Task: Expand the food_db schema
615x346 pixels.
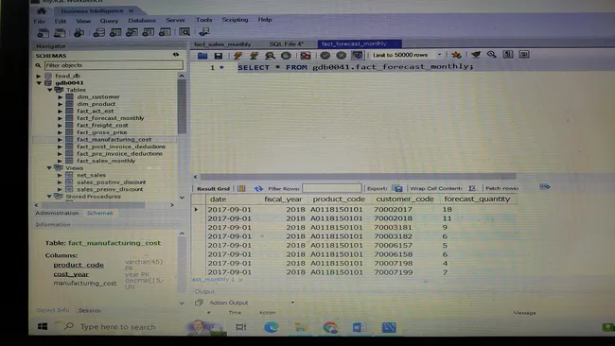Action: pyautogui.click(x=39, y=76)
